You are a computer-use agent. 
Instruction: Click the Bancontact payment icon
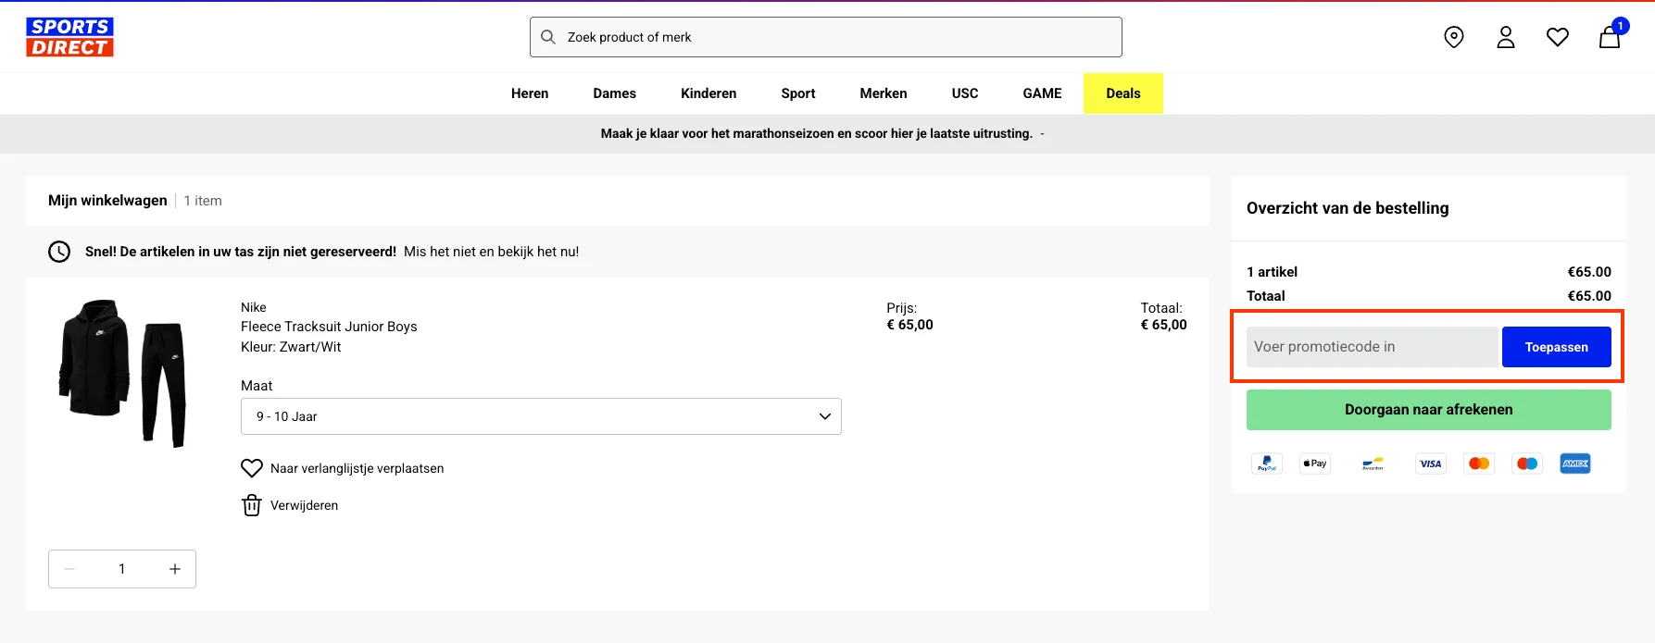coord(1373,464)
